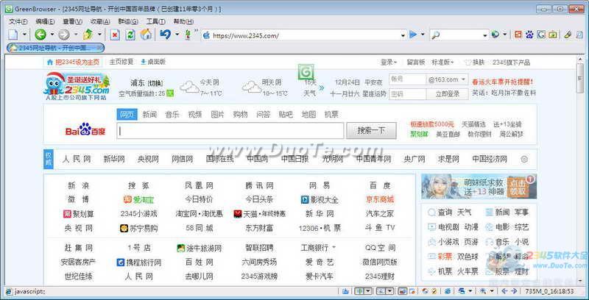
Task: Go to the Home page icon
Action: (146, 35)
